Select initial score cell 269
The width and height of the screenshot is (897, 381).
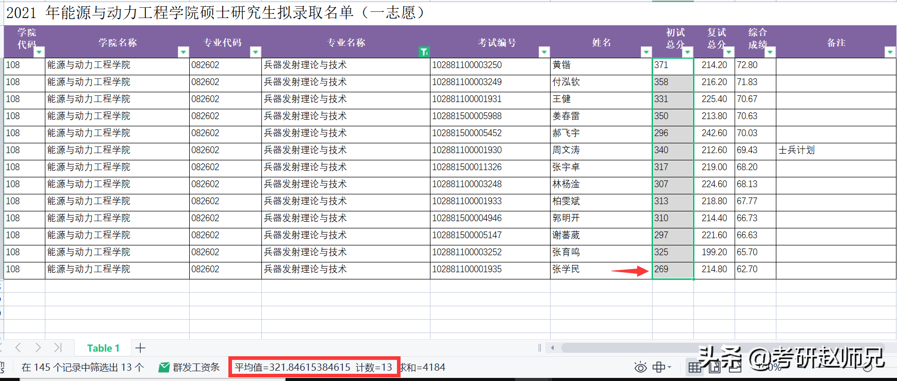673,269
